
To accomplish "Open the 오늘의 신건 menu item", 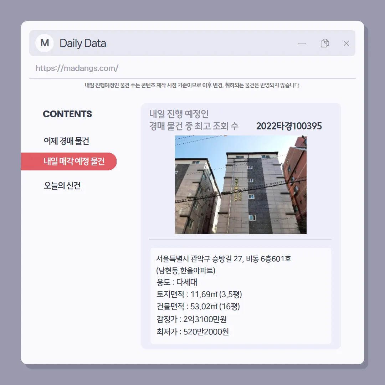I will (x=62, y=185).
